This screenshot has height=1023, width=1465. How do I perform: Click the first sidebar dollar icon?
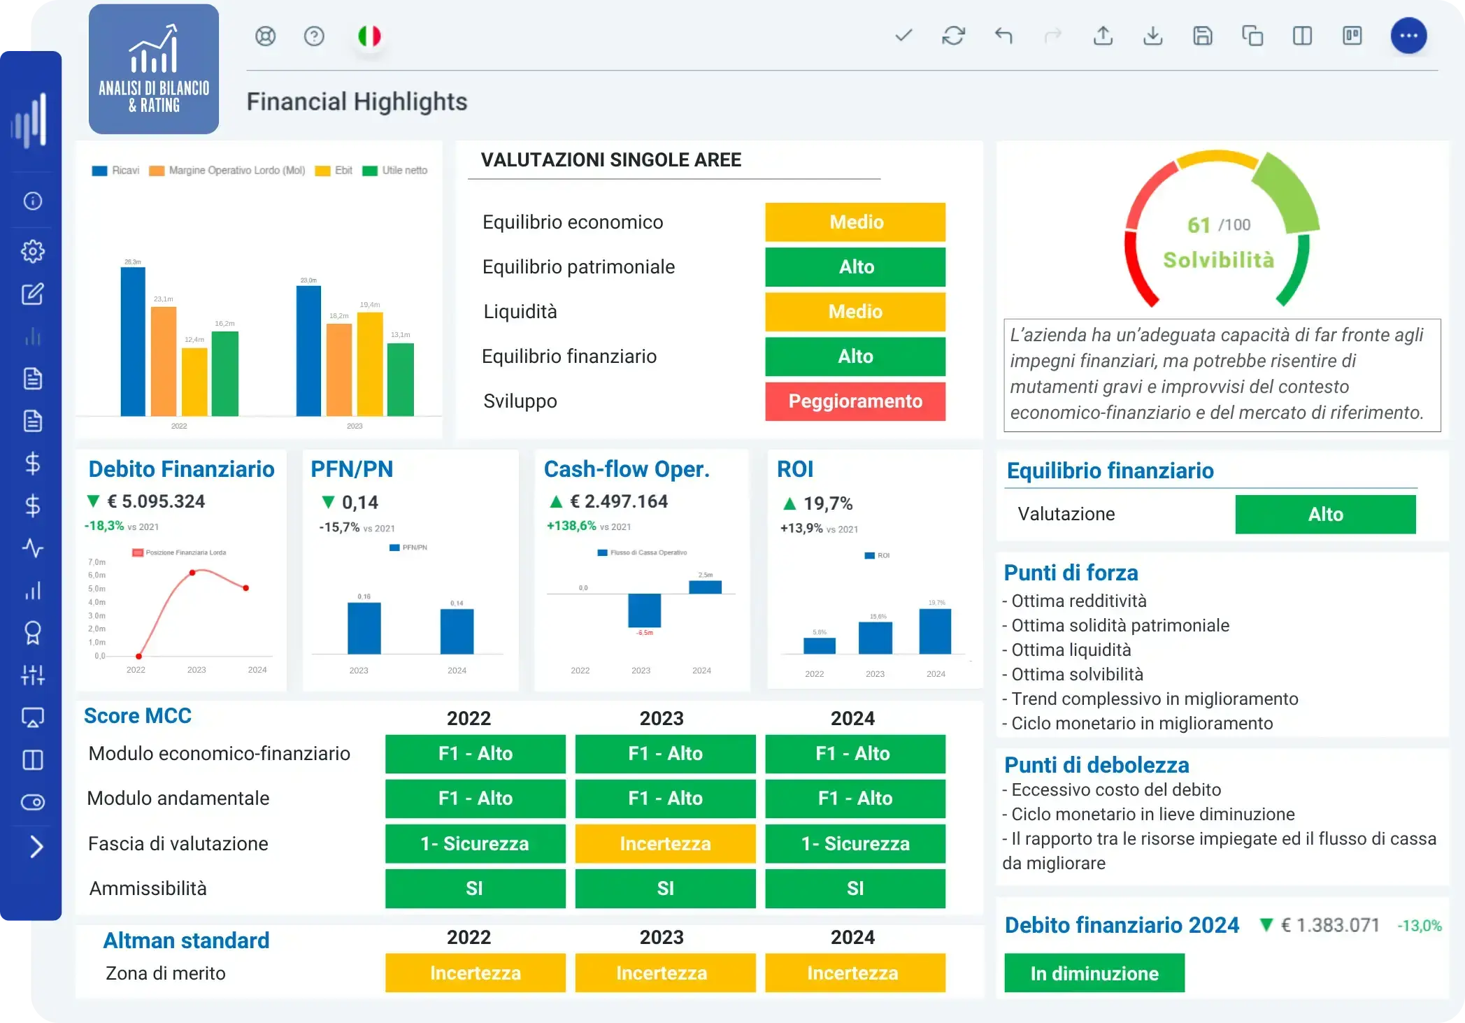click(33, 463)
